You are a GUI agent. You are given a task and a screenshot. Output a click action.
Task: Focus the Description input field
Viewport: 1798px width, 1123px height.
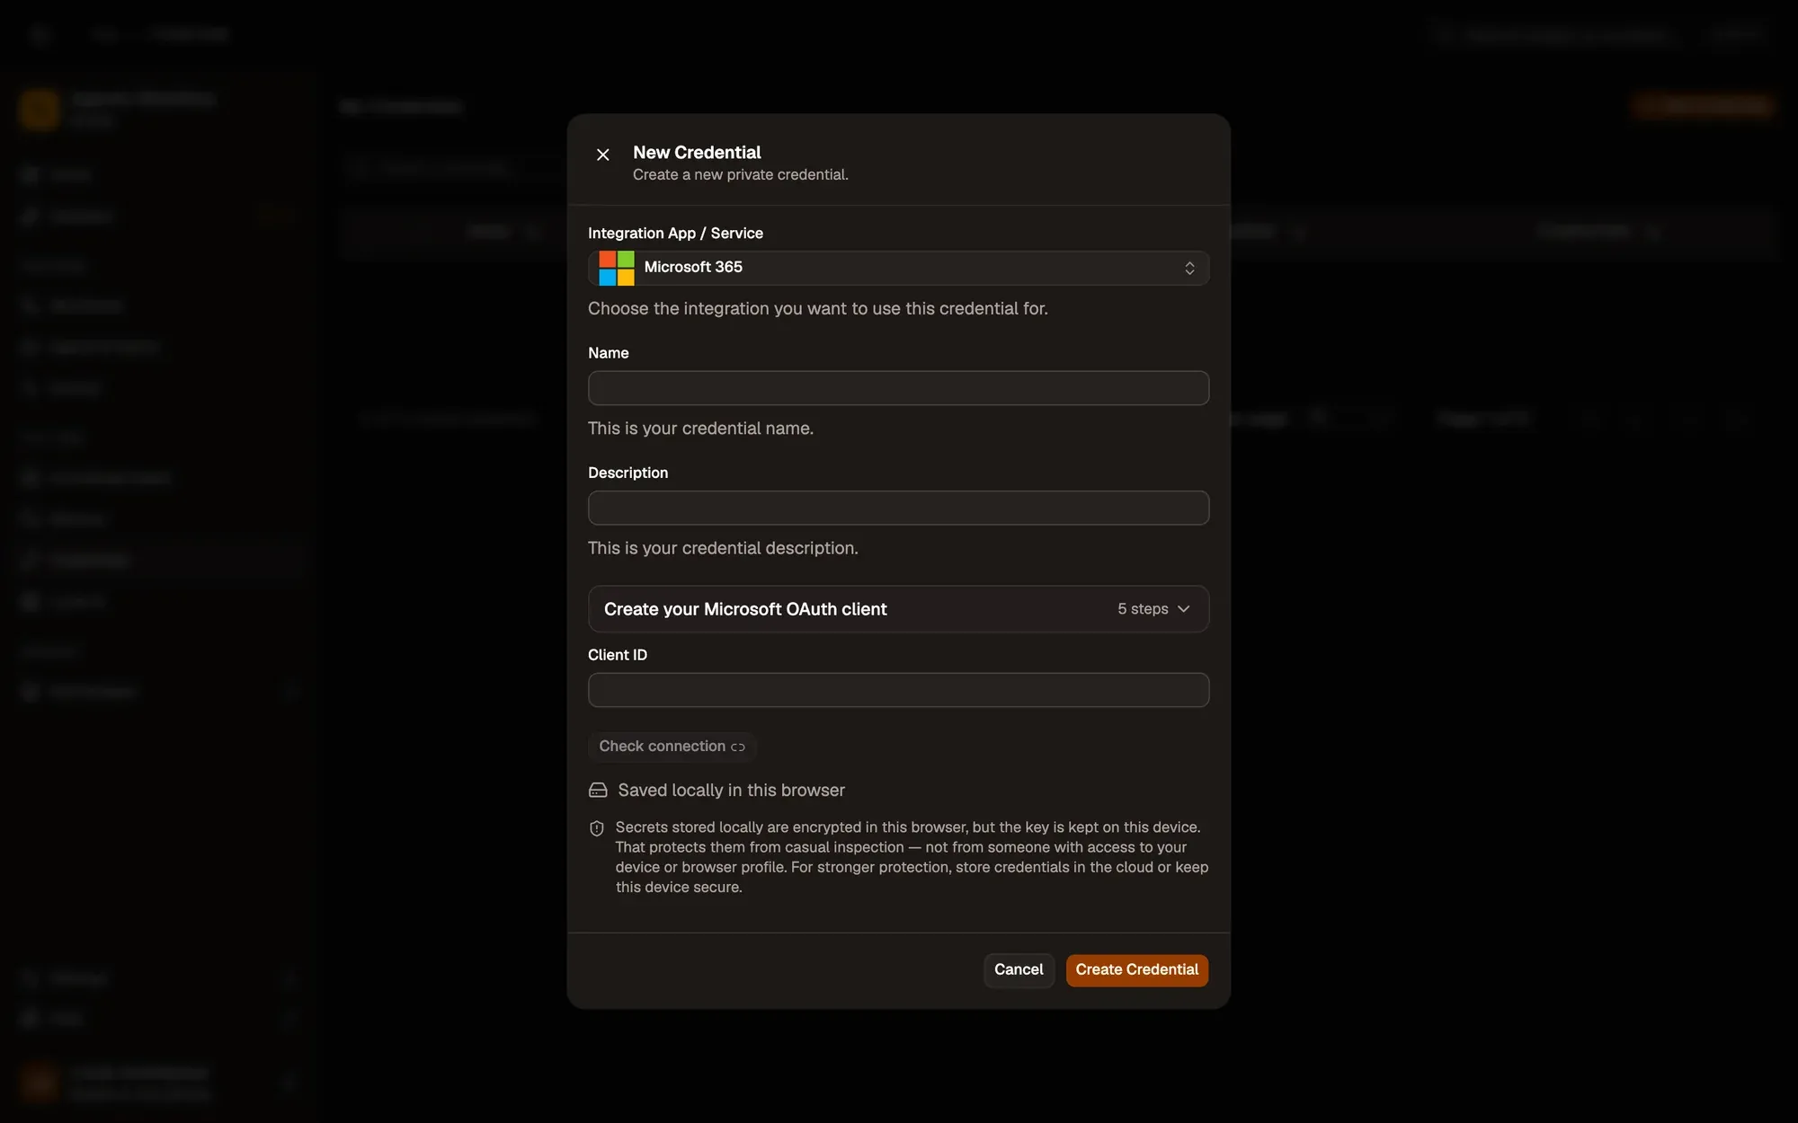pyautogui.click(x=898, y=508)
